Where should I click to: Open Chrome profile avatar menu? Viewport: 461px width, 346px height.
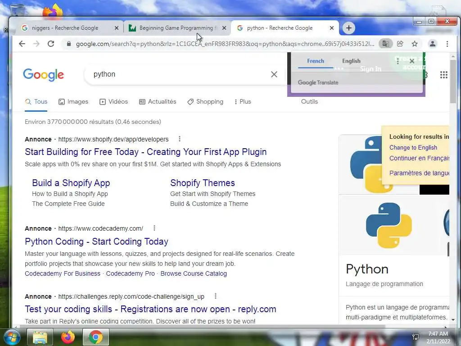(x=433, y=44)
